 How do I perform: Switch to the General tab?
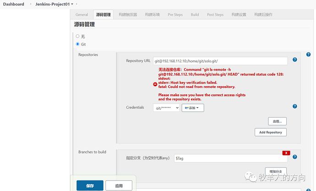click(x=82, y=15)
